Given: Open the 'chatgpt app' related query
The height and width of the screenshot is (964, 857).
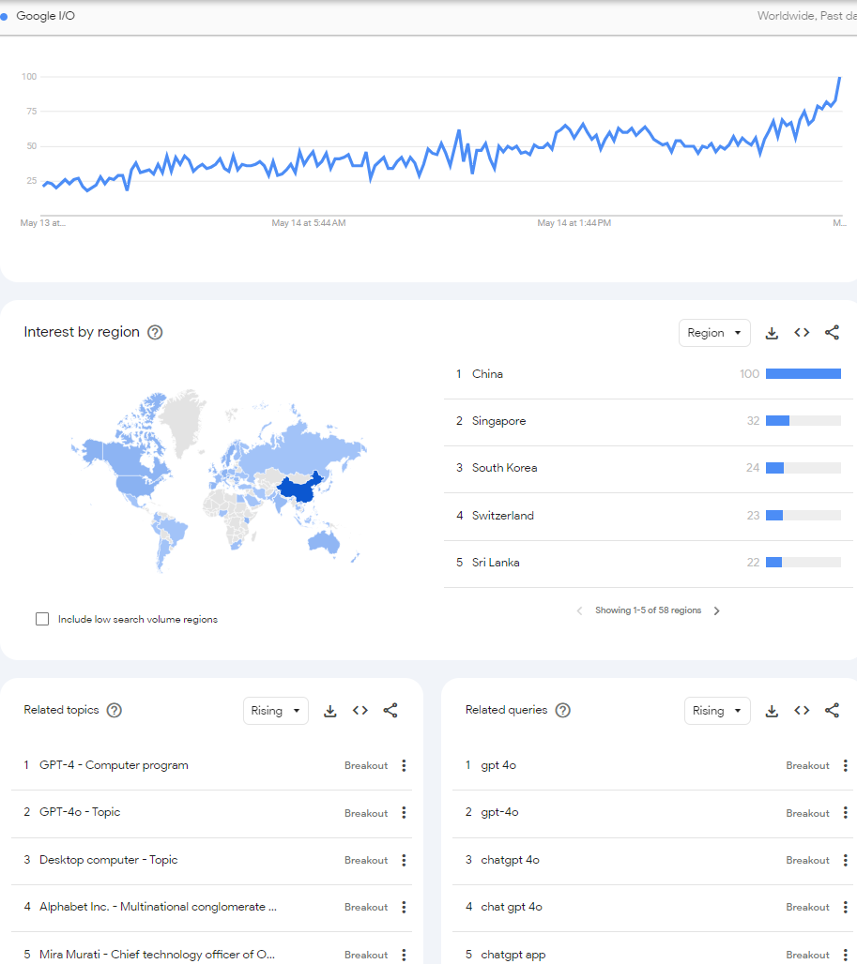Looking at the screenshot, I should coord(513,955).
